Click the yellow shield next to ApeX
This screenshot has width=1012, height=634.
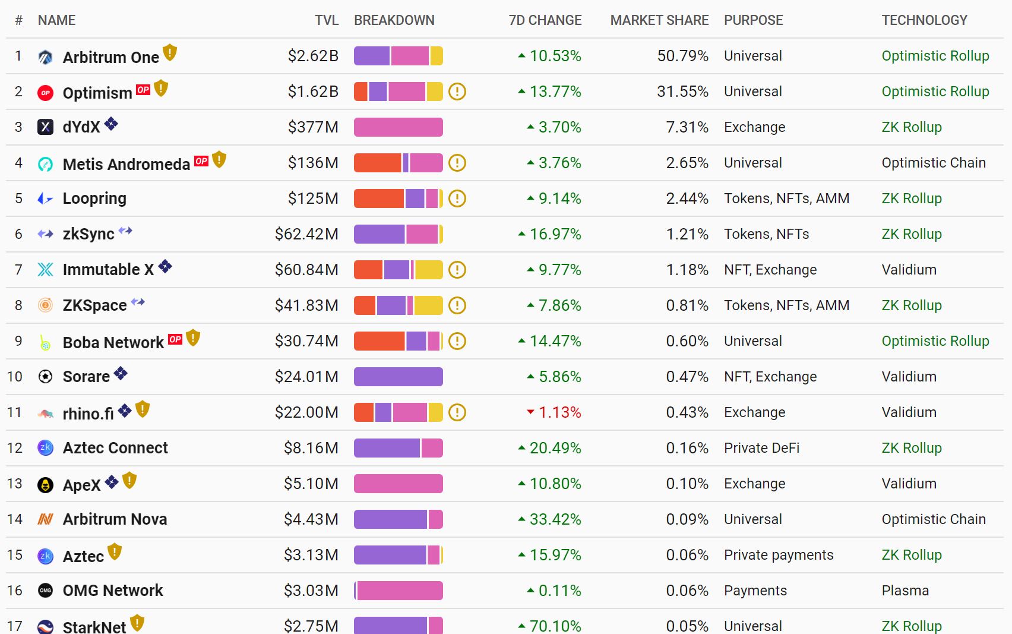(129, 481)
